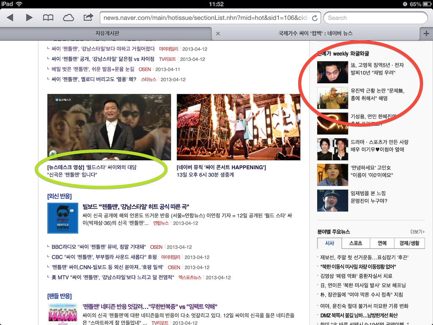The width and height of the screenshot is (433, 325).
Task: Open iCloud tabs cloud icon
Action: pos(68,18)
